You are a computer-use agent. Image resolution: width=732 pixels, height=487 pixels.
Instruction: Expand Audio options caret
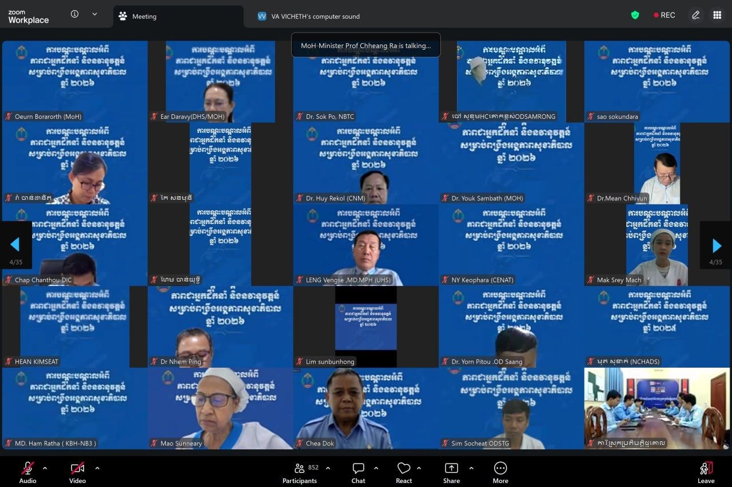coord(45,468)
